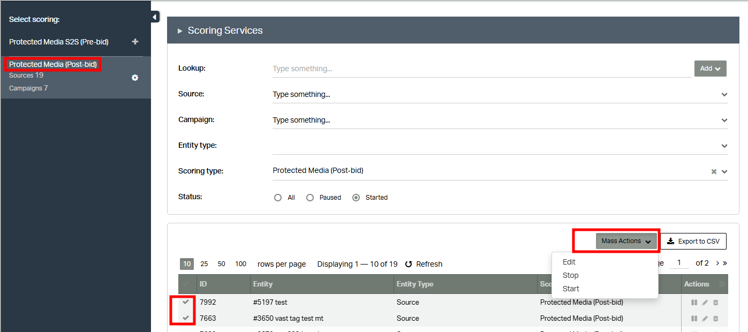Open the Add dropdown button
The image size is (748, 332).
[710, 69]
